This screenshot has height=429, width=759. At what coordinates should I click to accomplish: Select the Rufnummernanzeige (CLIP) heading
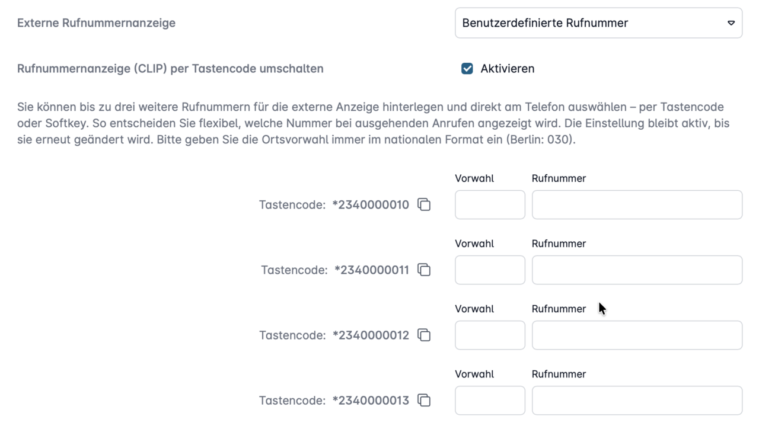170,69
